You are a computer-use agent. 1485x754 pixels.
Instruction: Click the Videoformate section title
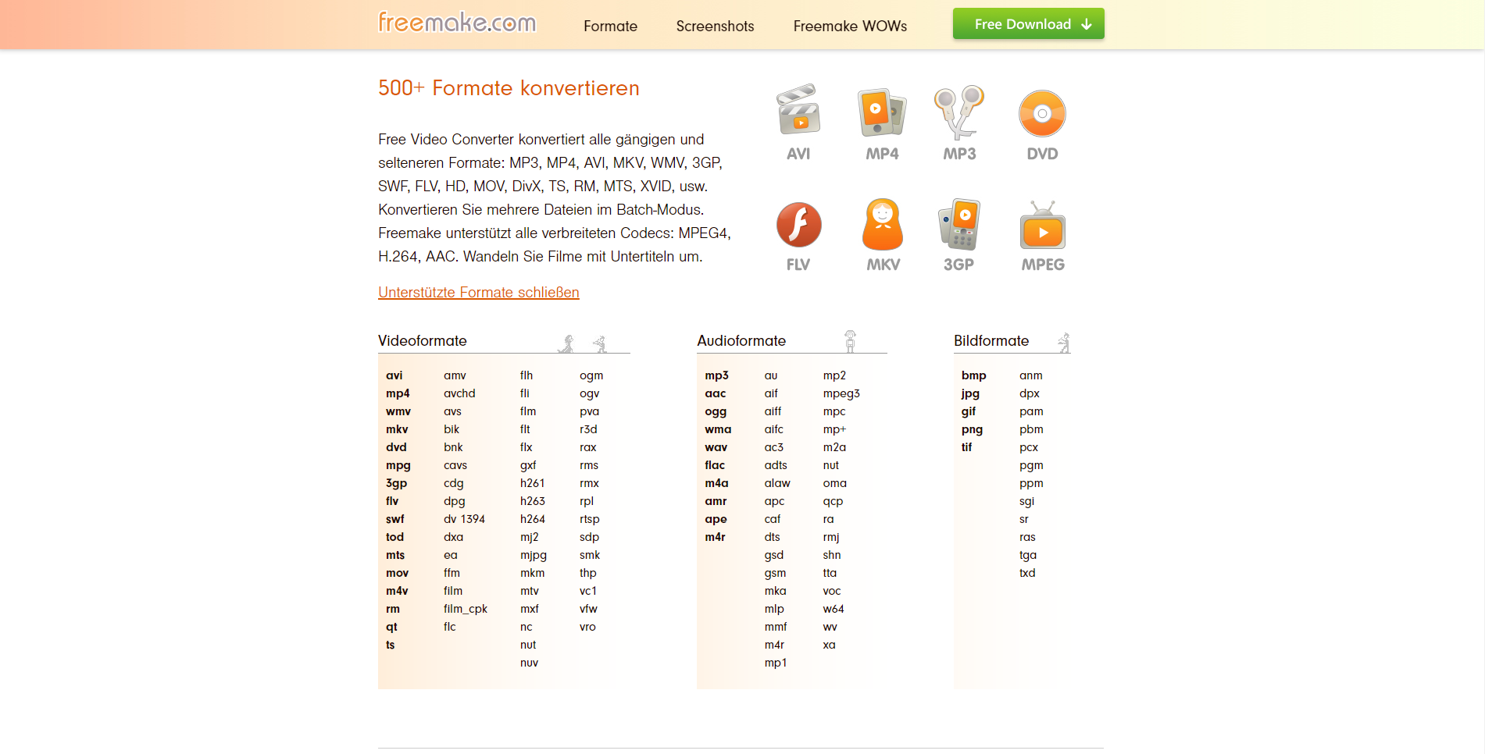[x=423, y=341]
